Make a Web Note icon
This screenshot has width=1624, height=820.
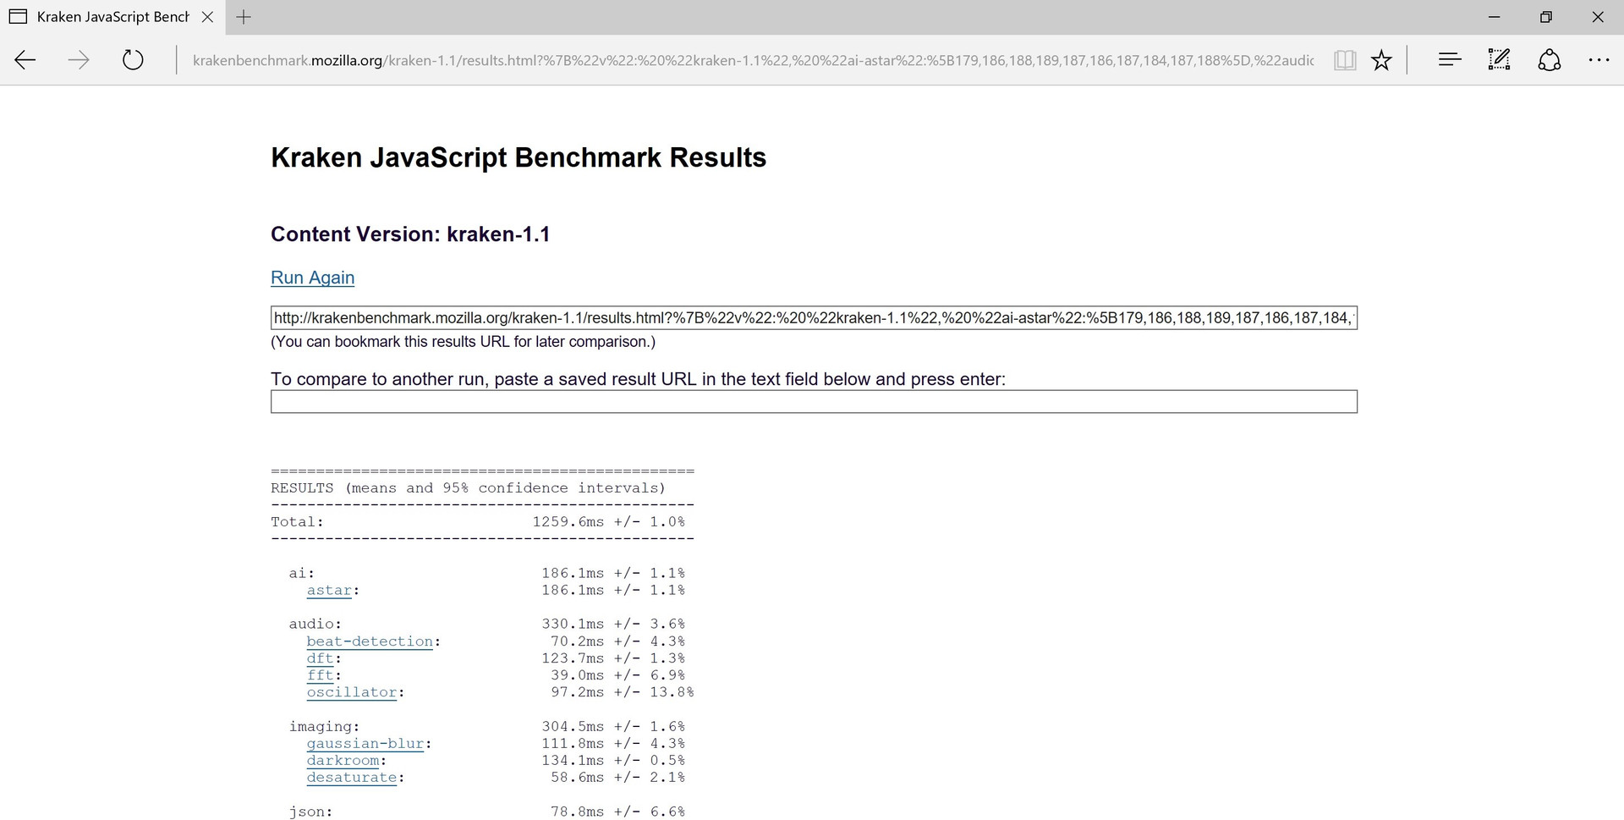click(x=1499, y=59)
